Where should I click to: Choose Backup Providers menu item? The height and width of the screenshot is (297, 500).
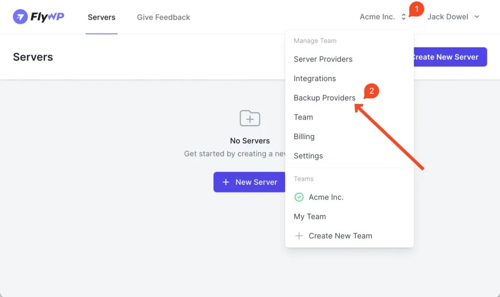(x=324, y=98)
